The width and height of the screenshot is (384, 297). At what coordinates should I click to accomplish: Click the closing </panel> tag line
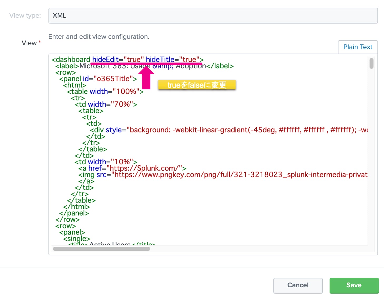coord(74,213)
